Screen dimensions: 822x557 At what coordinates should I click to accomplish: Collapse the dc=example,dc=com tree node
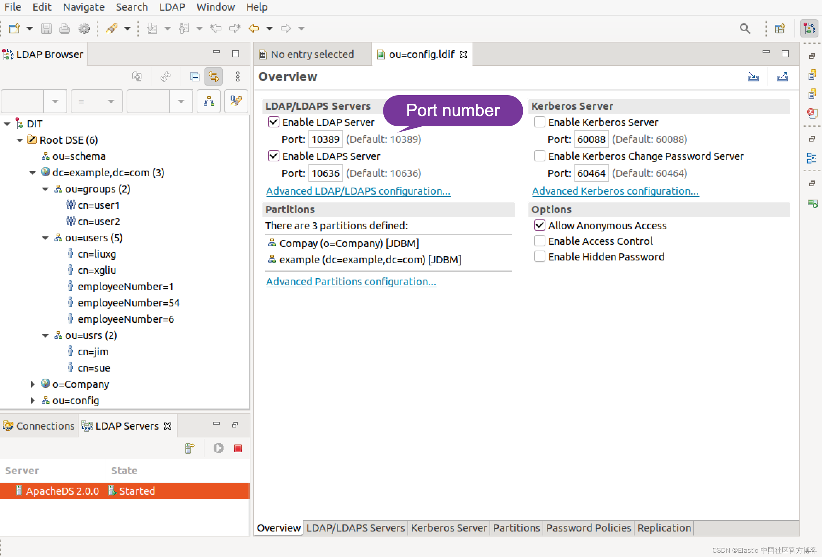[x=33, y=172]
